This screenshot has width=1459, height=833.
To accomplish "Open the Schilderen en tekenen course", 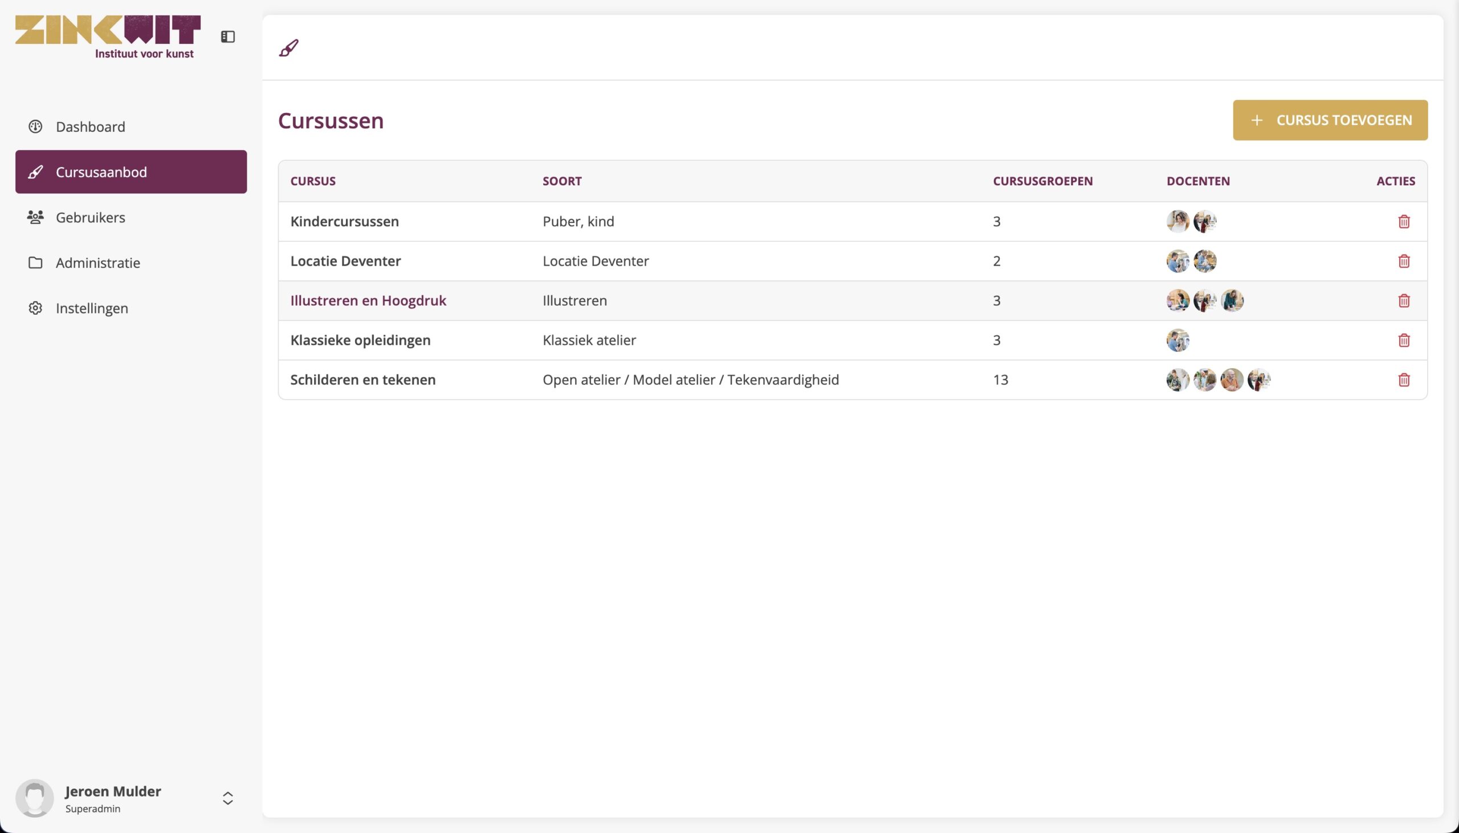I will 363,380.
